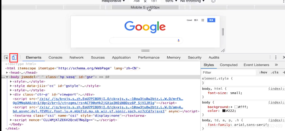Image resolution: width=285 pixels, height=131 pixels.
Task: Open the Sources tab
Action: (98, 57)
